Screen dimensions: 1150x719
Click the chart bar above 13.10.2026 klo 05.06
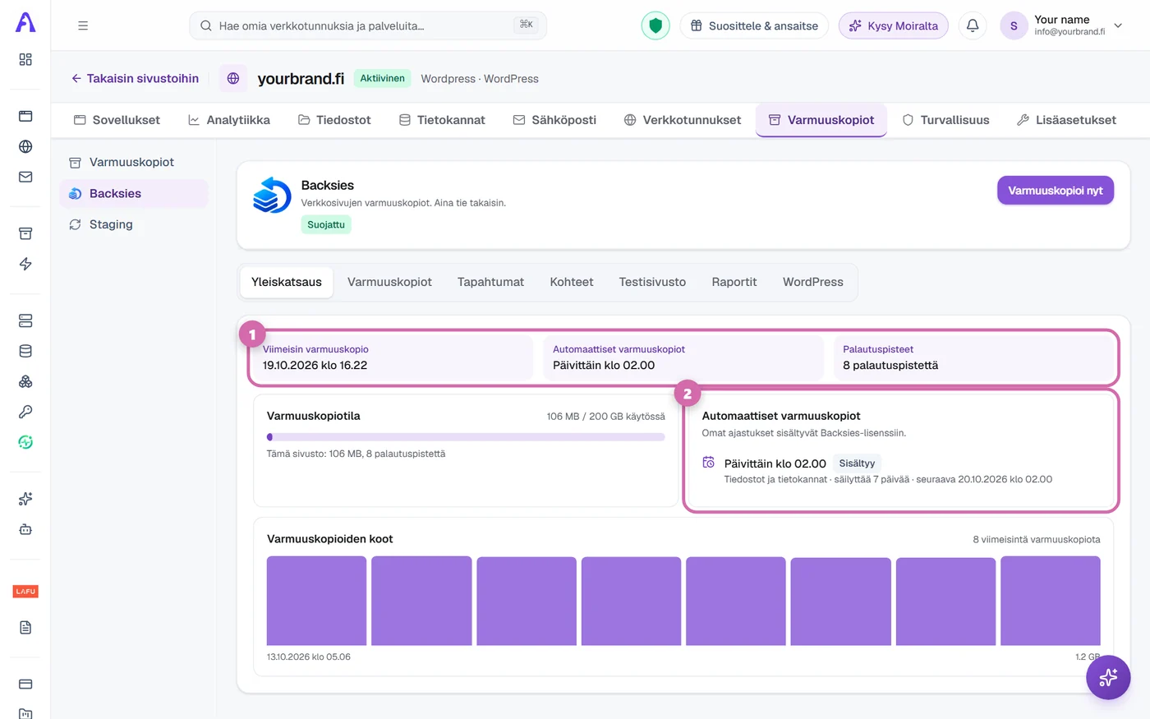316,601
